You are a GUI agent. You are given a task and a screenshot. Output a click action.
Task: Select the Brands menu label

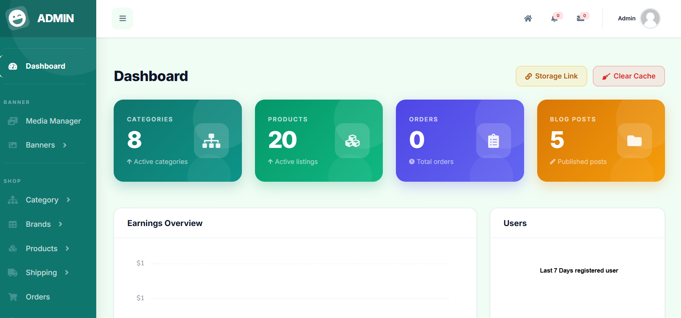(x=38, y=224)
